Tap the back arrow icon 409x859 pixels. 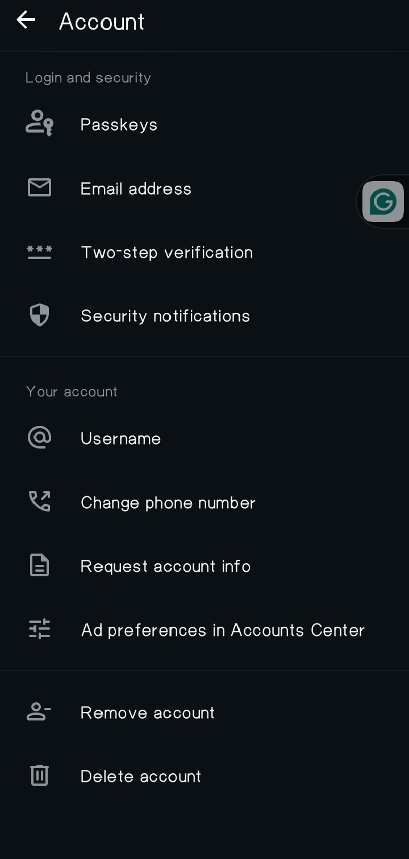click(26, 20)
